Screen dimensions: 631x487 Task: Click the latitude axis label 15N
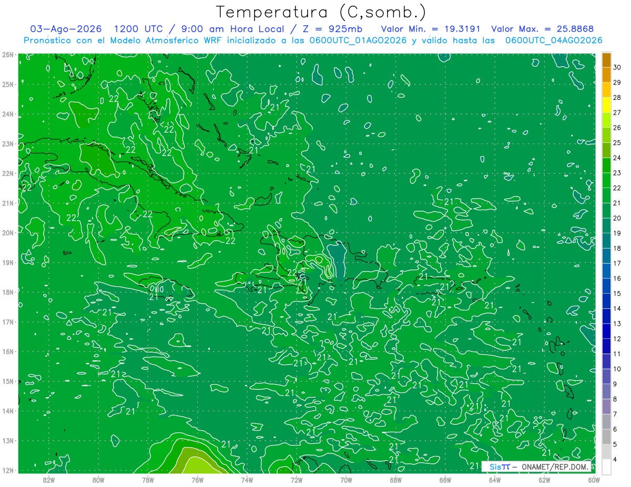[8, 381]
